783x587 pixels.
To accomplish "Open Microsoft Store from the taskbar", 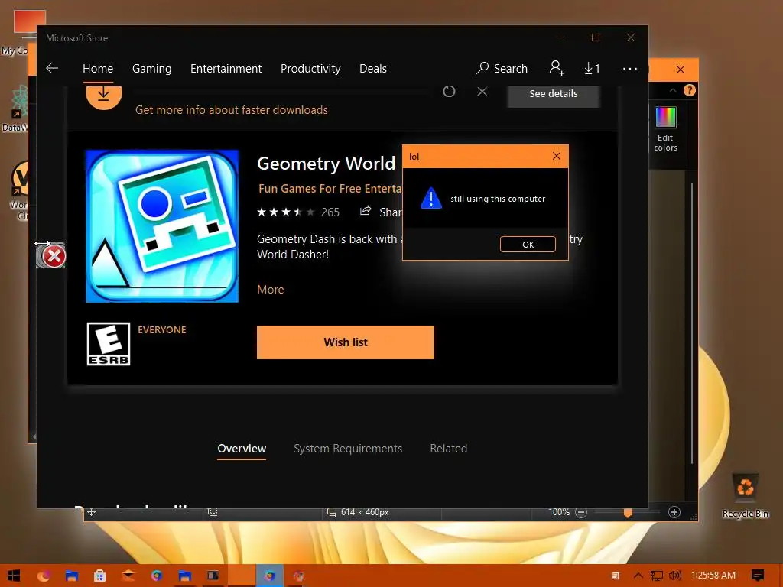I will [99, 576].
